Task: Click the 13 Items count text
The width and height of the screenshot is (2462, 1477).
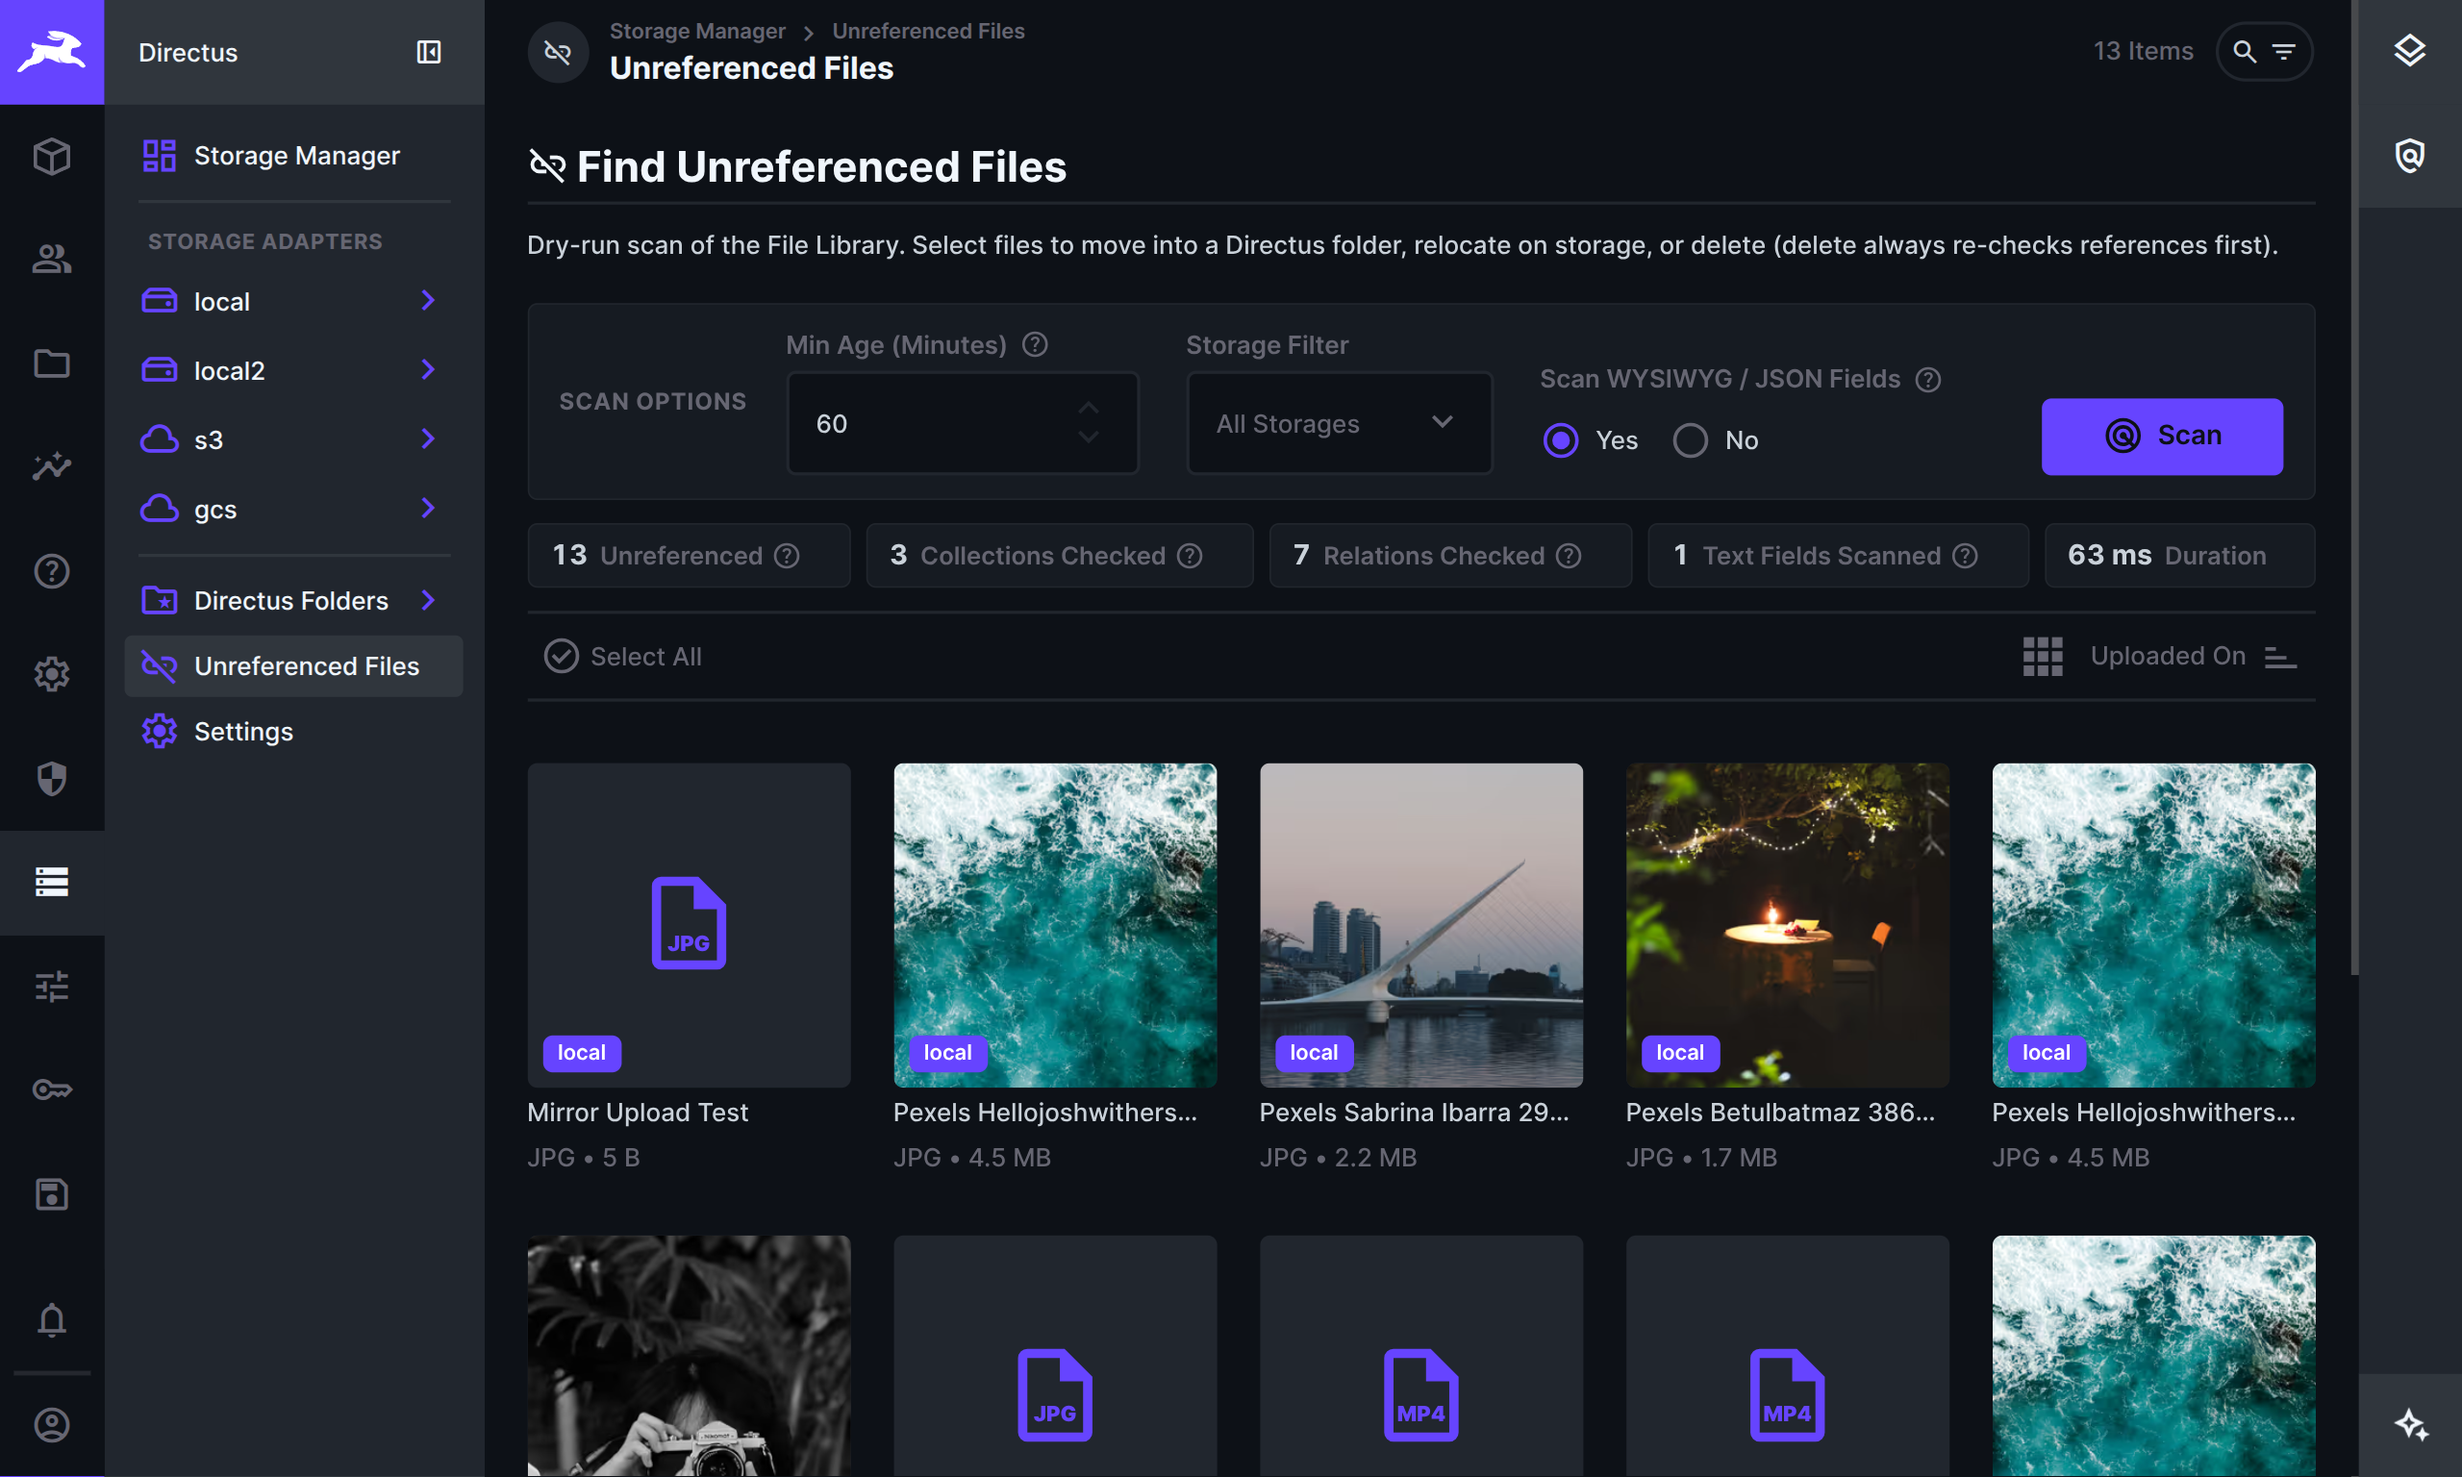Action: point(2143,52)
